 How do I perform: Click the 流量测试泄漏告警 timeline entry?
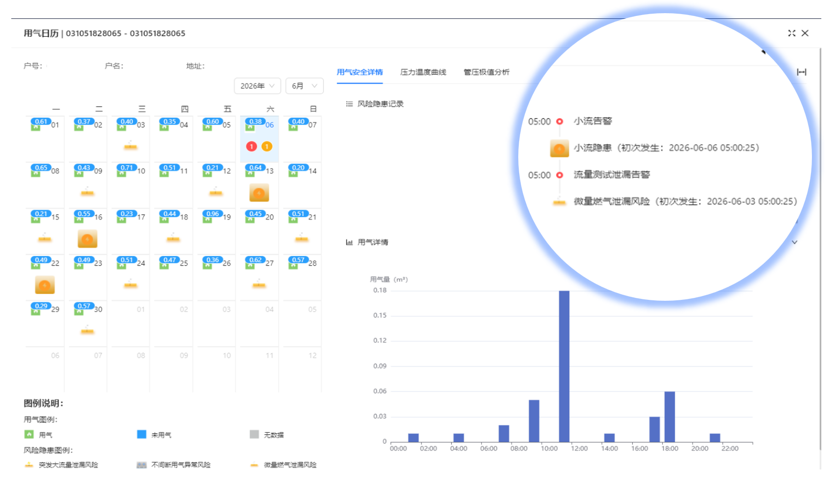(611, 175)
